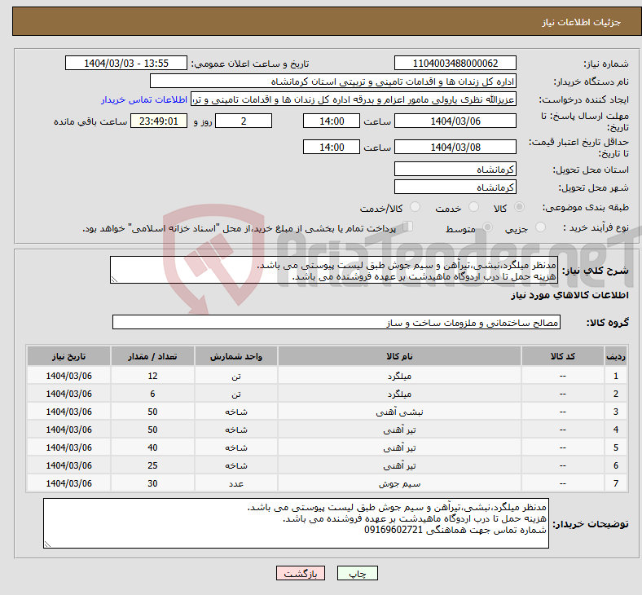Click the توضیحات خریدار text area
The width and height of the screenshot is (642, 595).
tap(296, 523)
